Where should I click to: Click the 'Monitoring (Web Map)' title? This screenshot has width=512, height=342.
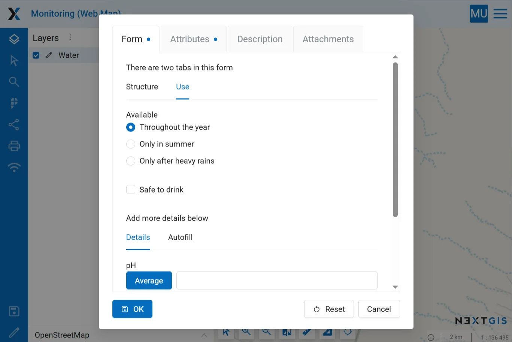point(76,14)
